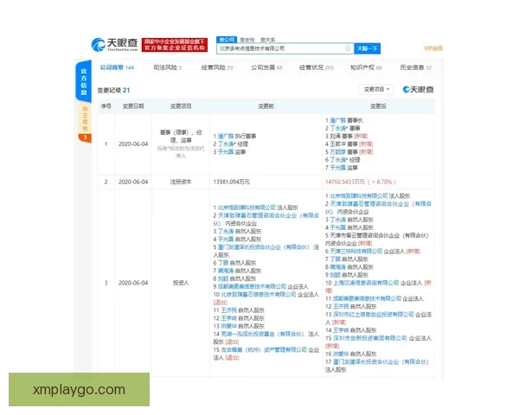Open 于光磊 监事 link in 变更前 row 1
Screen dimensions: 519x415
226,152
